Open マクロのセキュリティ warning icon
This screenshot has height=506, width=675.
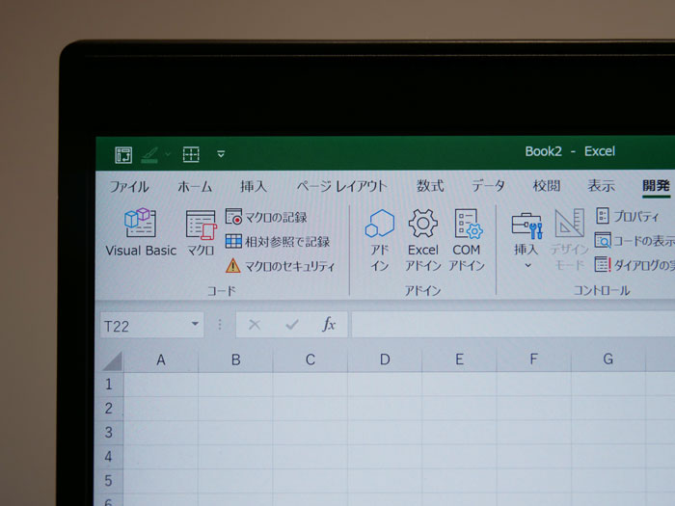click(x=233, y=266)
